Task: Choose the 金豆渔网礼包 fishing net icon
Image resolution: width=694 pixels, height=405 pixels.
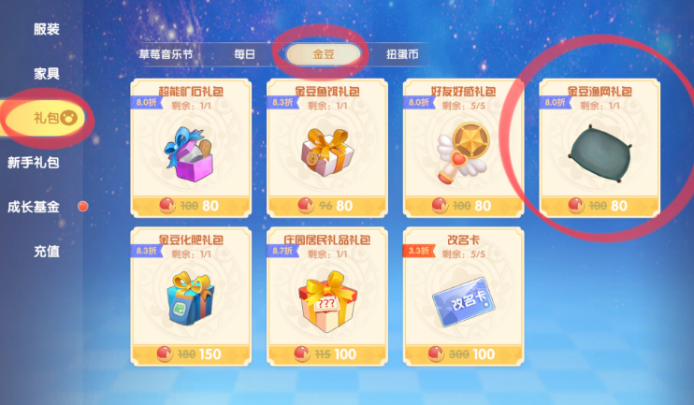Action: point(600,153)
